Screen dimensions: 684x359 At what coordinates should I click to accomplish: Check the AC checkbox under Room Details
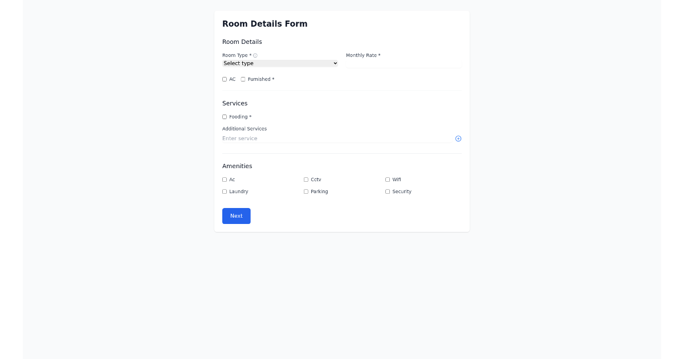pyautogui.click(x=224, y=79)
